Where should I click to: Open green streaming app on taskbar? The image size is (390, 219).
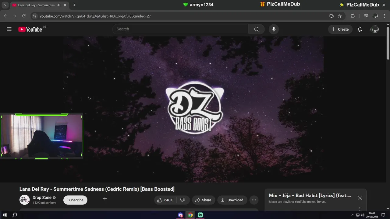coord(200,215)
